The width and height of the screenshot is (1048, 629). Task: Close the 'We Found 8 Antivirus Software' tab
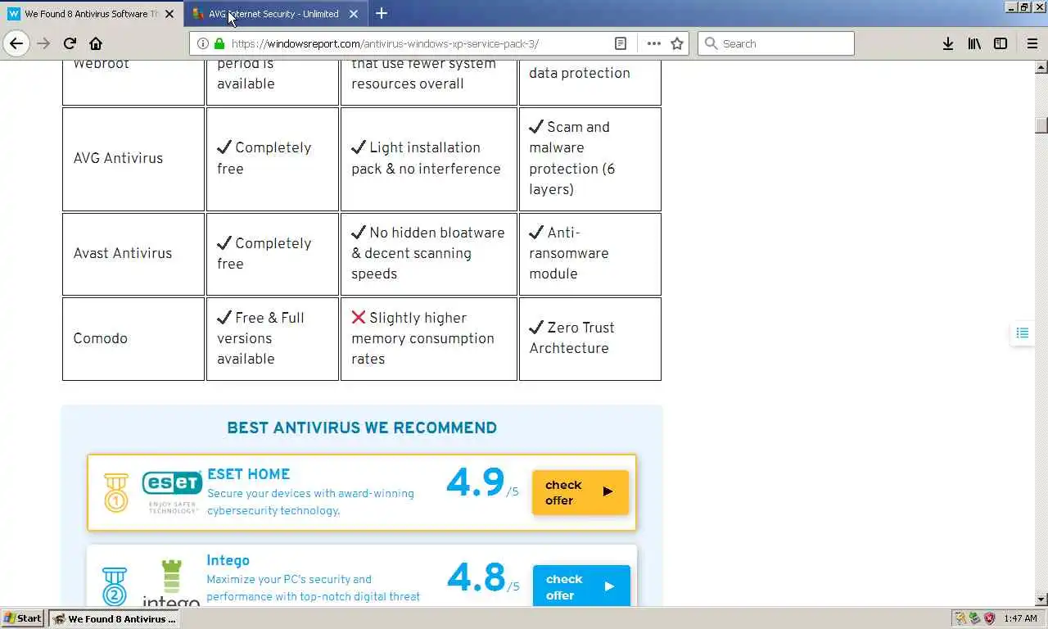click(169, 14)
